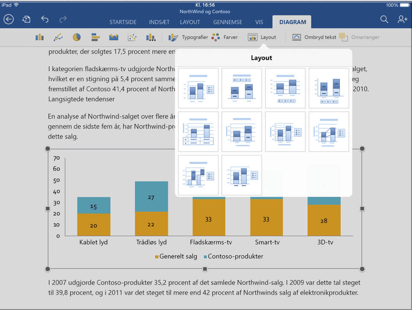
Task: Select the orange Kablet lyd bar segment
Action: point(93,224)
